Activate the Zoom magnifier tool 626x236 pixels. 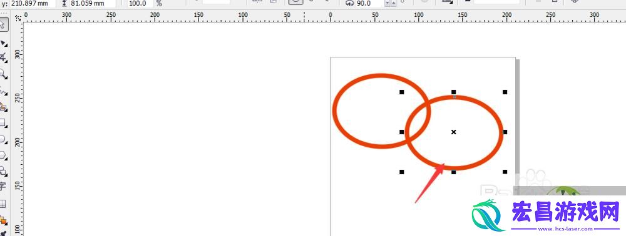point(3,74)
